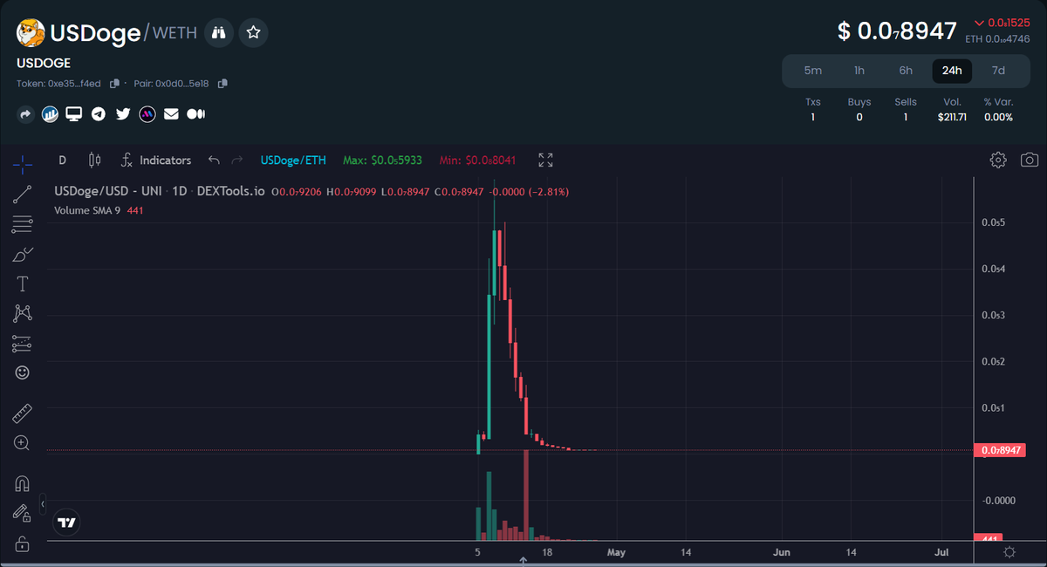Open the project website monitor icon
This screenshot has height=567, width=1047.
tap(74, 114)
